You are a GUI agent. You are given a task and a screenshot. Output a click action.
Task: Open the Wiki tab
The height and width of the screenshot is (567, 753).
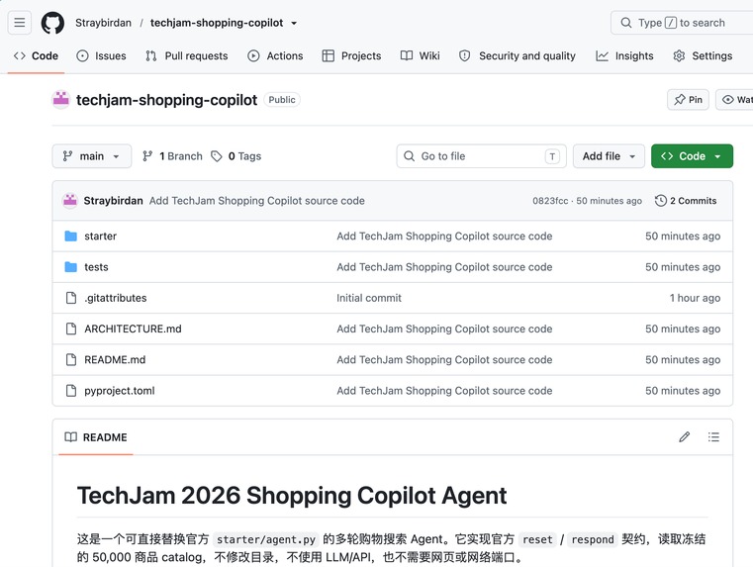coord(421,55)
